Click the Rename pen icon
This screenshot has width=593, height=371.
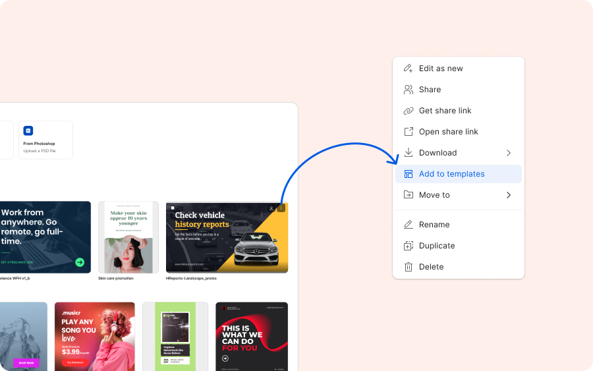coord(408,225)
